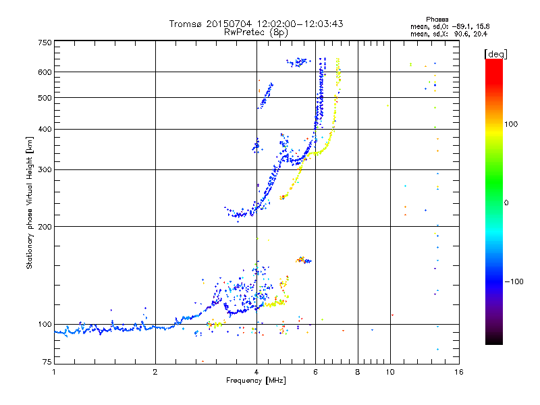Click the y-axis label 'Stationary phase Virtual Height [km]'
Viewport: 540px width, 405px height.
tap(30, 202)
